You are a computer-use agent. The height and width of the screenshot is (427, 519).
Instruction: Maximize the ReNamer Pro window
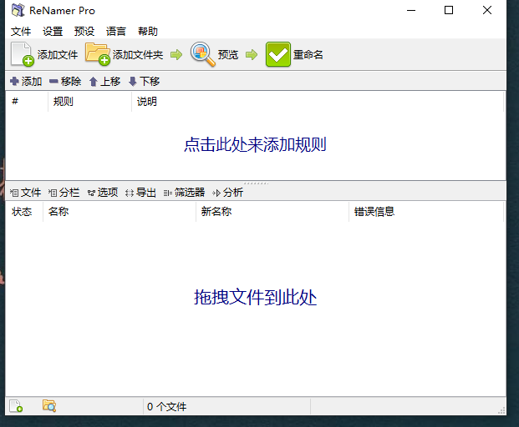pos(449,10)
